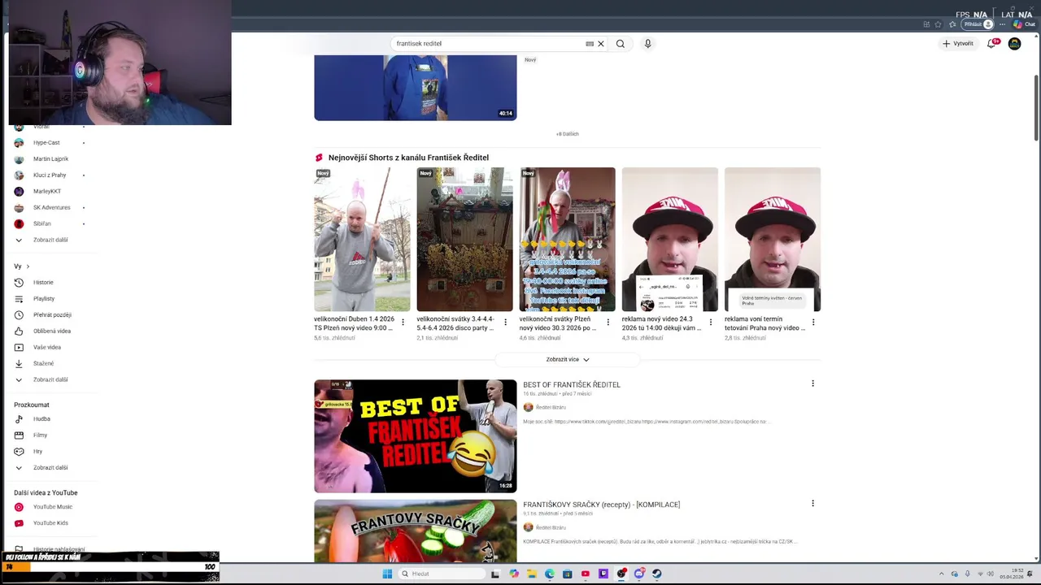Expand Zobrazit více under Shorts shelf

[567, 359]
